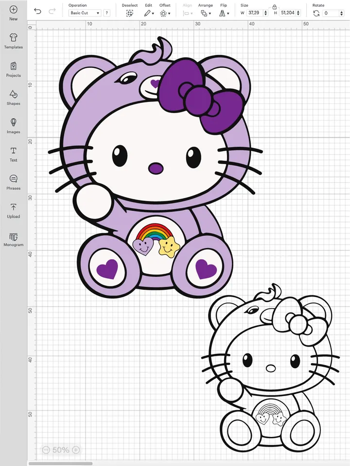Open the Edit pencil menu
Image resolution: width=350 pixels, height=466 pixels.
pos(149,14)
